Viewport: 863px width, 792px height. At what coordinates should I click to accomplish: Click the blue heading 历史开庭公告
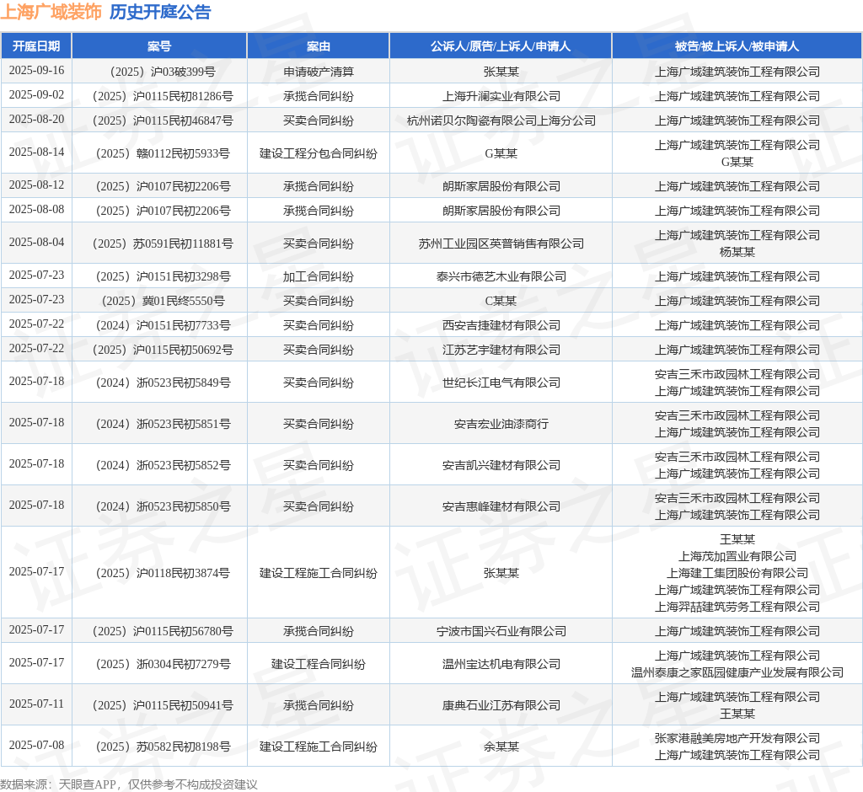160,12
